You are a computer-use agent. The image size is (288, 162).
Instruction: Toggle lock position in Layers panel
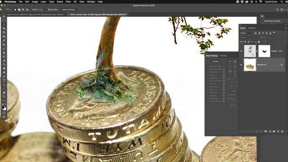252,42
